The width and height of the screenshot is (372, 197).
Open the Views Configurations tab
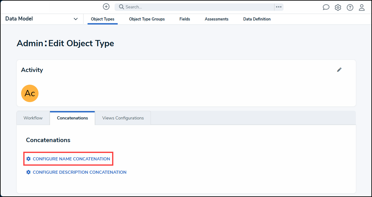(123, 118)
